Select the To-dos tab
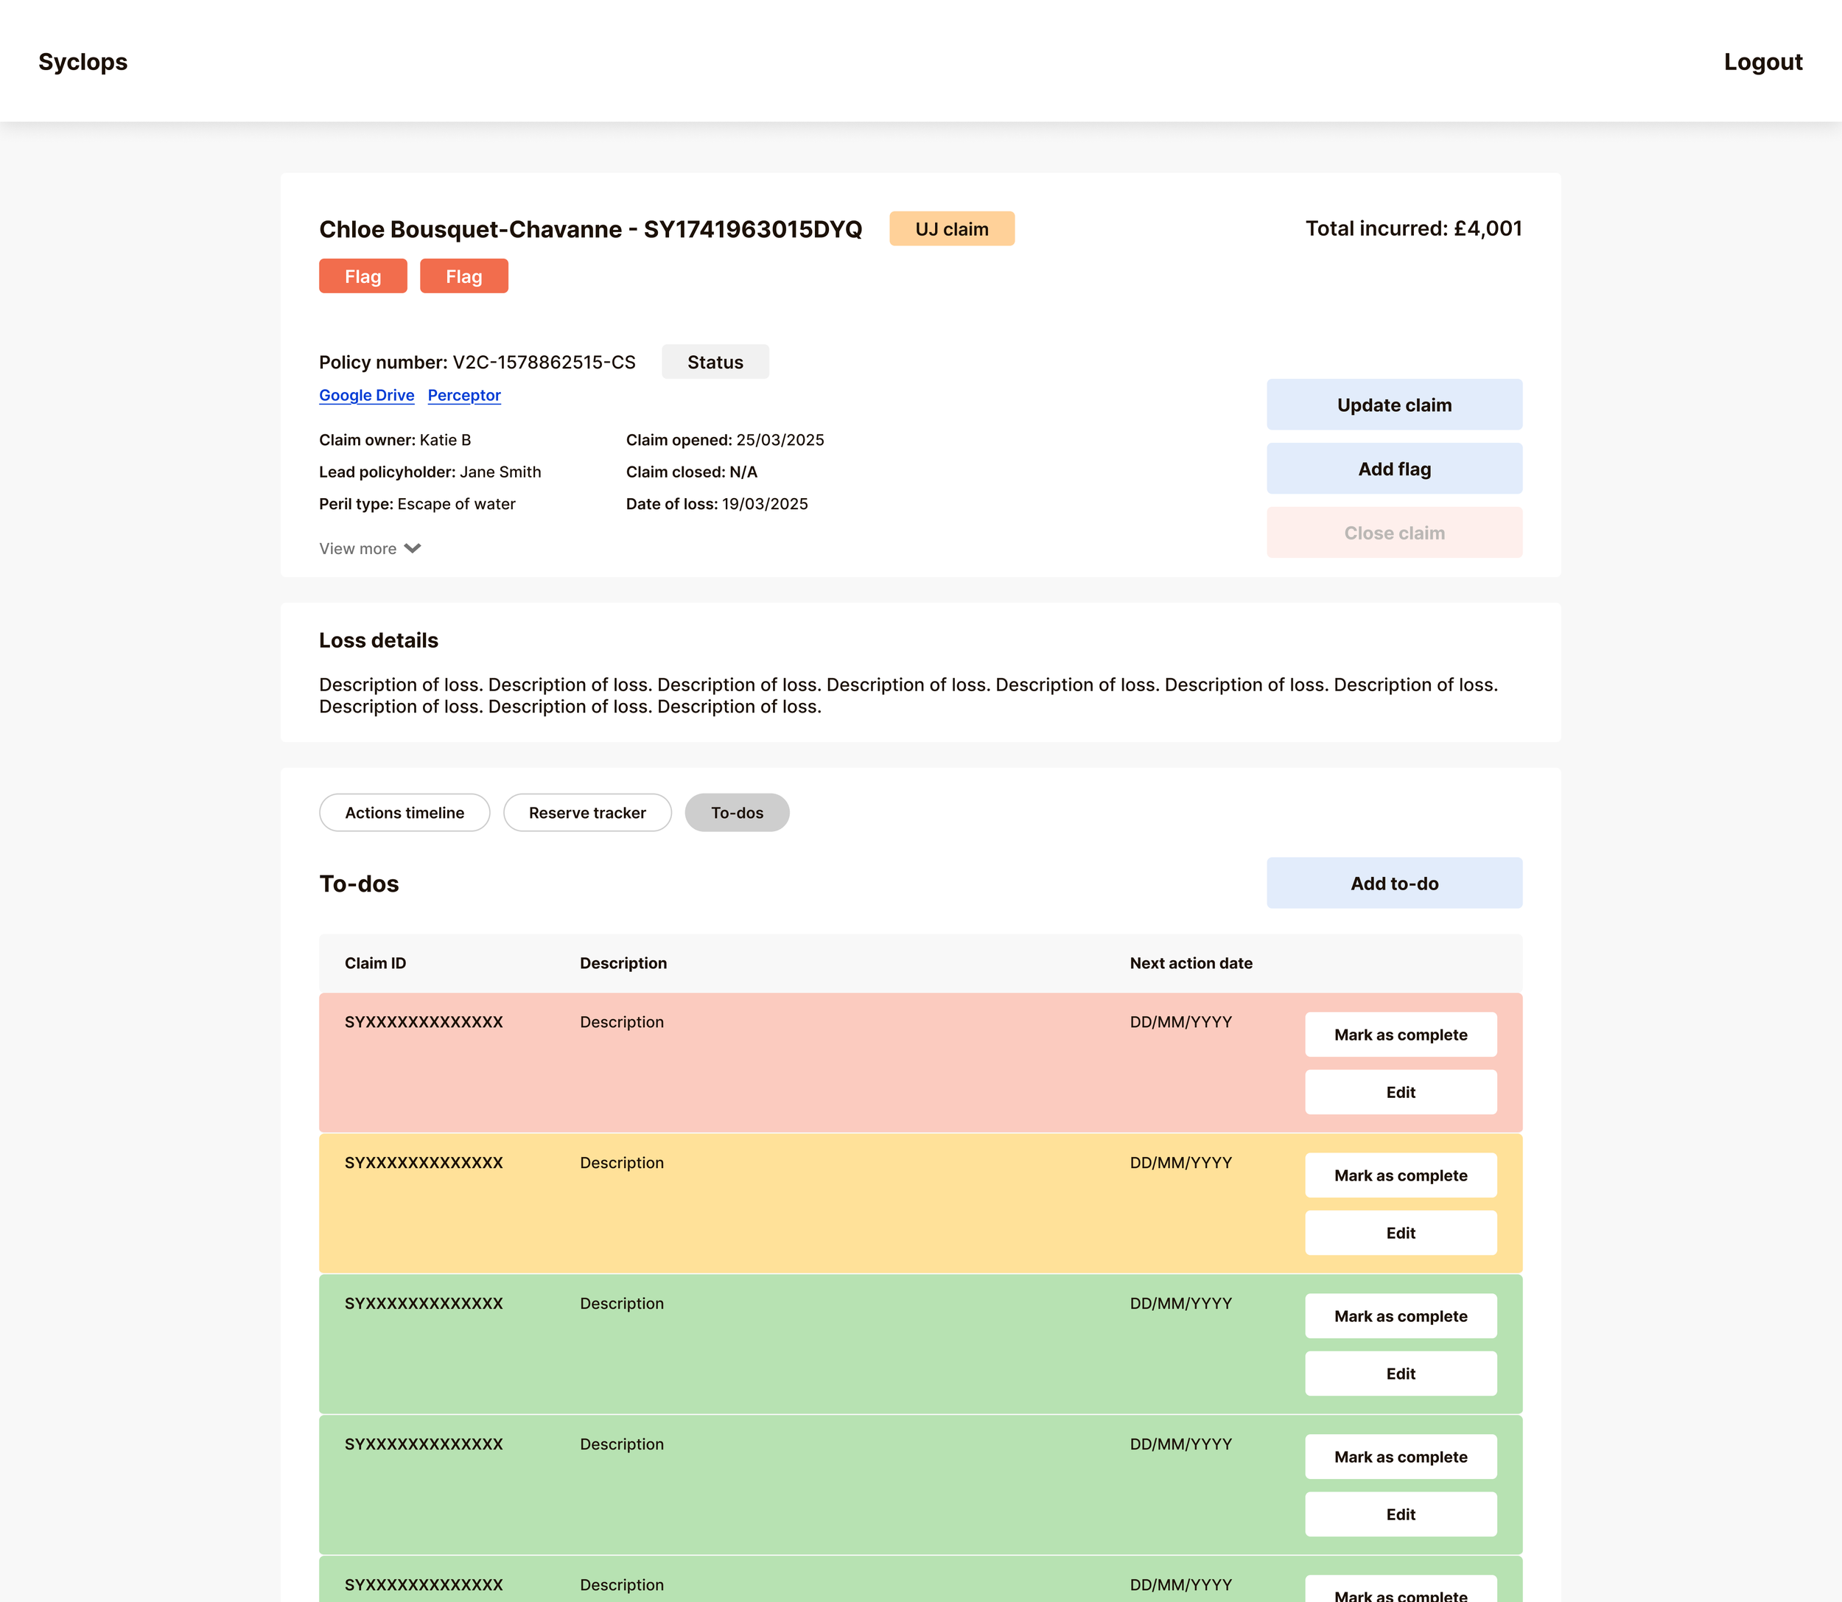Screen dimensions: 1842x1602 (x=737, y=813)
